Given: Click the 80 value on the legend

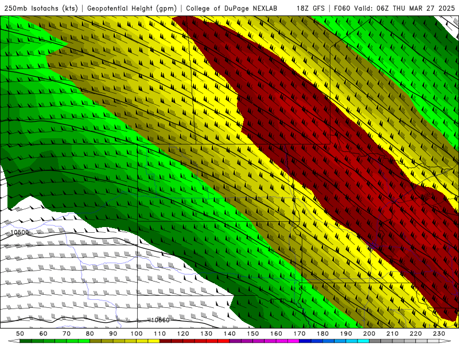Looking at the screenshot, I should pos(90,334).
